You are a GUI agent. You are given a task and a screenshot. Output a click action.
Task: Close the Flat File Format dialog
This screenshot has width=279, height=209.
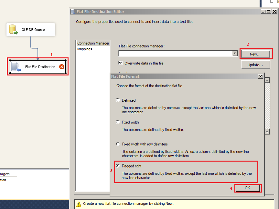click(x=261, y=76)
